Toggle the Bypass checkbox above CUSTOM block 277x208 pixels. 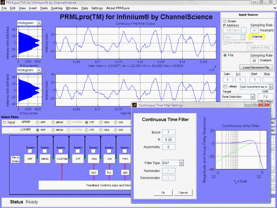[x=61, y=151]
